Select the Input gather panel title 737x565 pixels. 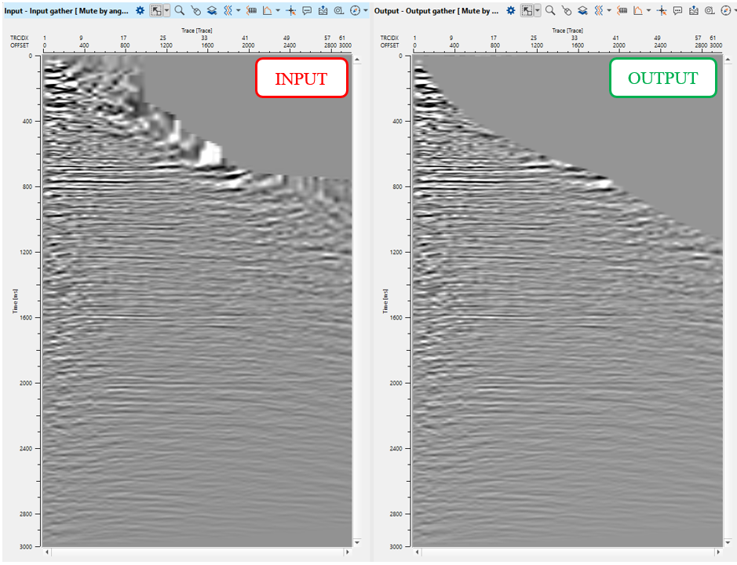[67, 11]
